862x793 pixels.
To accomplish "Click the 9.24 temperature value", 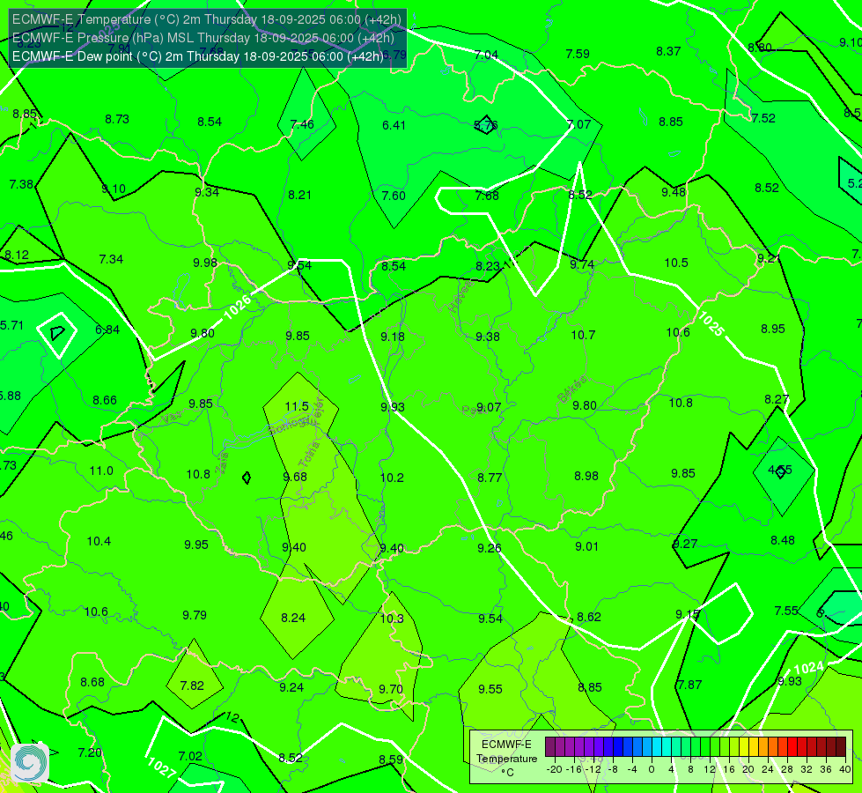I will (291, 686).
